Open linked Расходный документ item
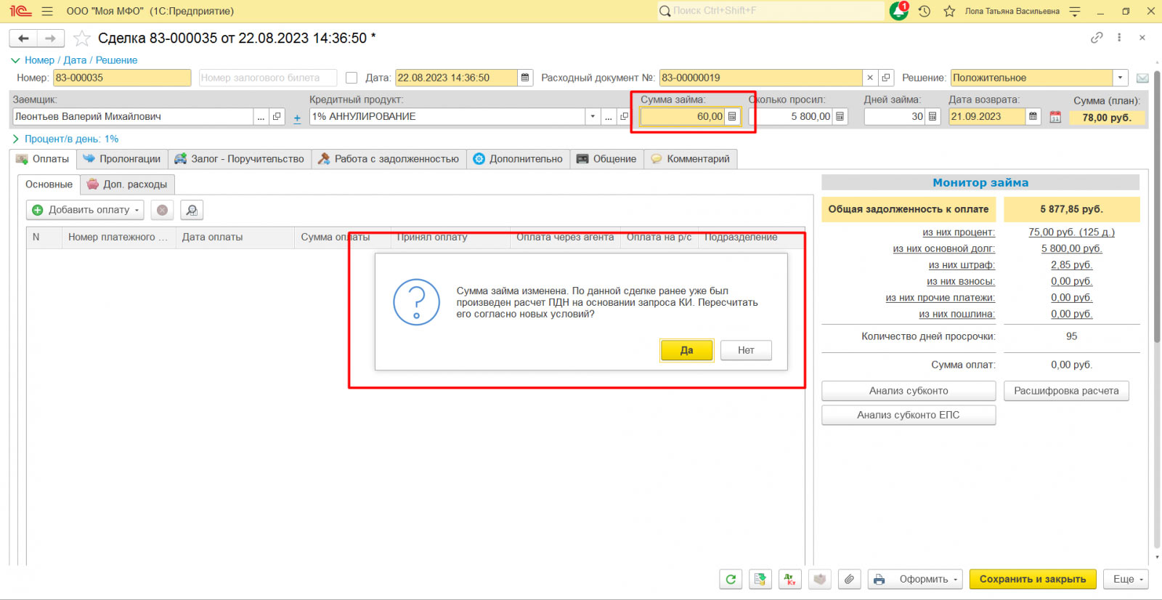The image size is (1162, 600). click(x=886, y=78)
